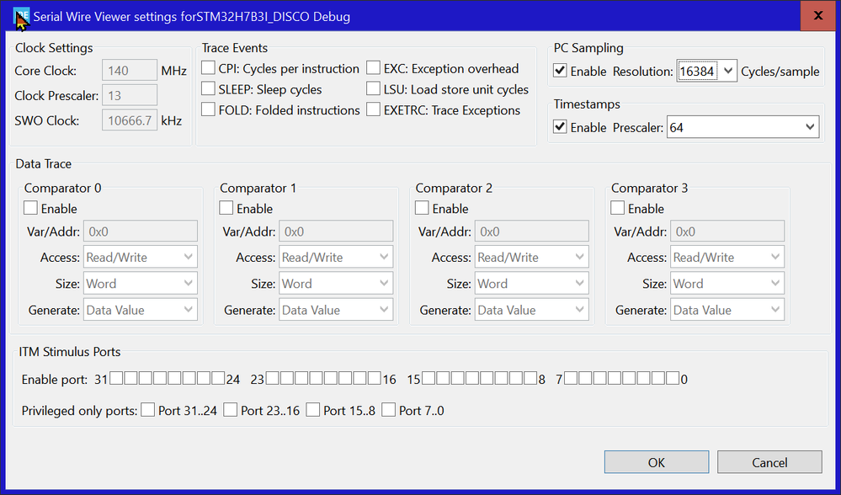Enable ITM stimulus port 0 checkbox

673,378
